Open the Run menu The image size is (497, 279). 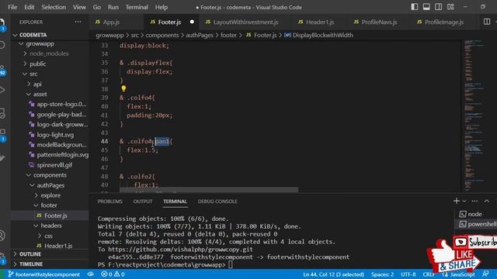coord(113,7)
